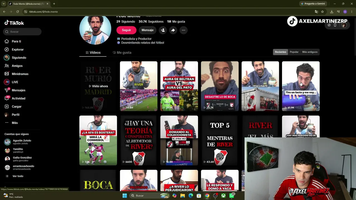The height and width of the screenshot is (200, 356).
Task: Click the TikTok Buscar search field
Action: pos(23,32)
